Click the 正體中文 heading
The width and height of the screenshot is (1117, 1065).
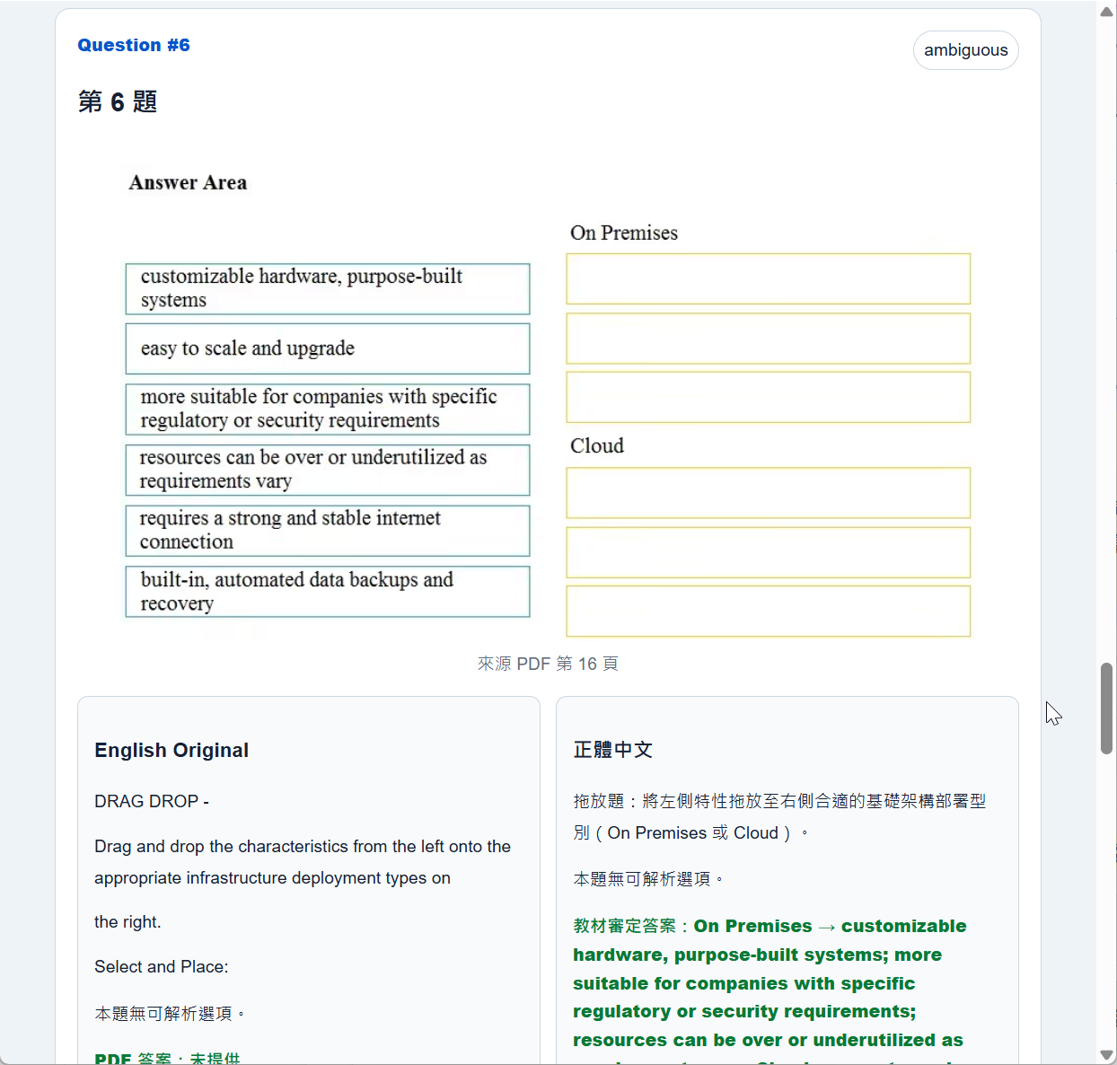pyautogui.click(x=613, y=750)
